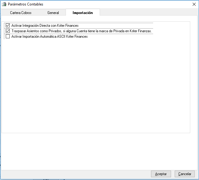This screenshot has width=199, height=180.
Task: Confirm with the Aceptar button
Action: click(x=161, y=174)
